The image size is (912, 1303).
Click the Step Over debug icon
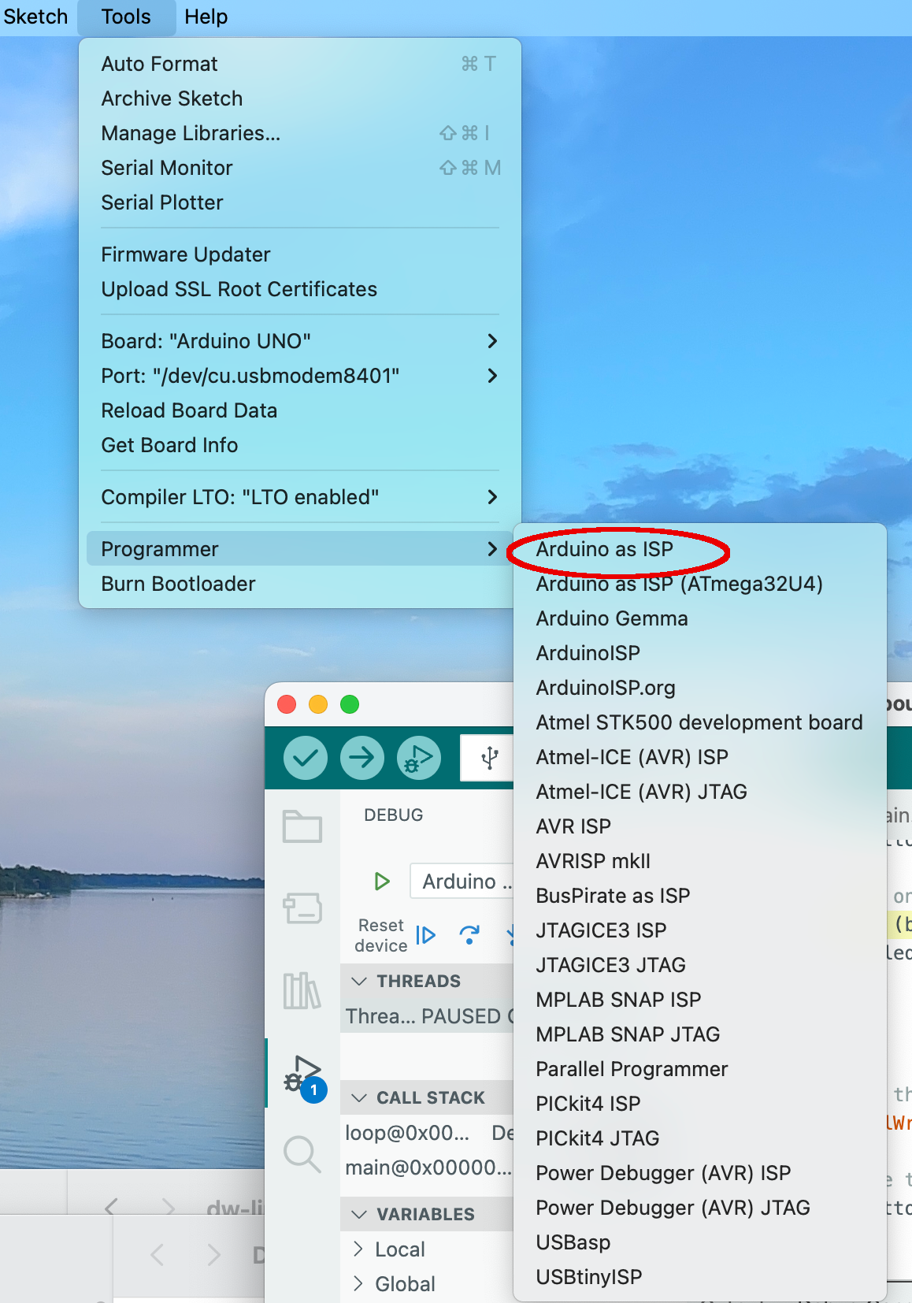click(x=469, y=935)
